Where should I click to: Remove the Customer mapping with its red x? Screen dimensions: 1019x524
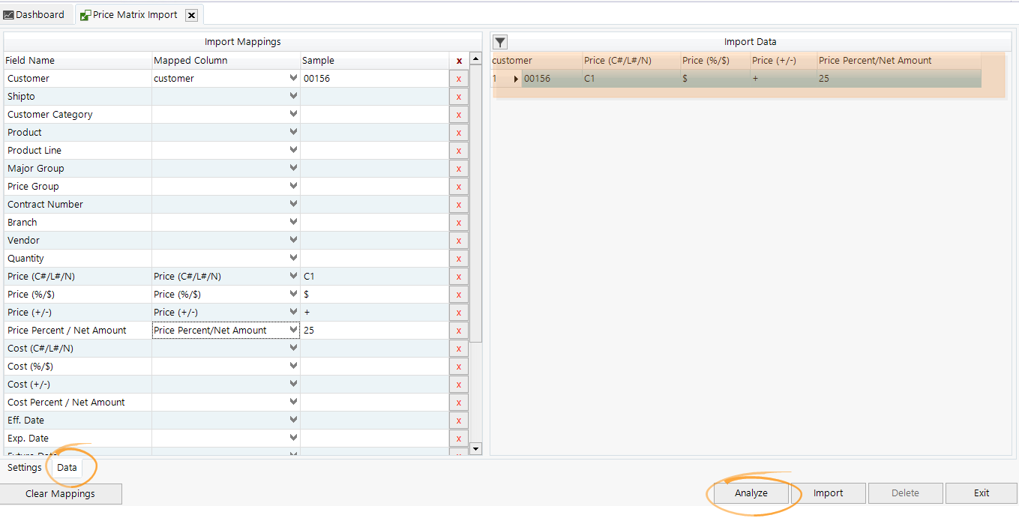pyautogui.click(x=458, y=78)
